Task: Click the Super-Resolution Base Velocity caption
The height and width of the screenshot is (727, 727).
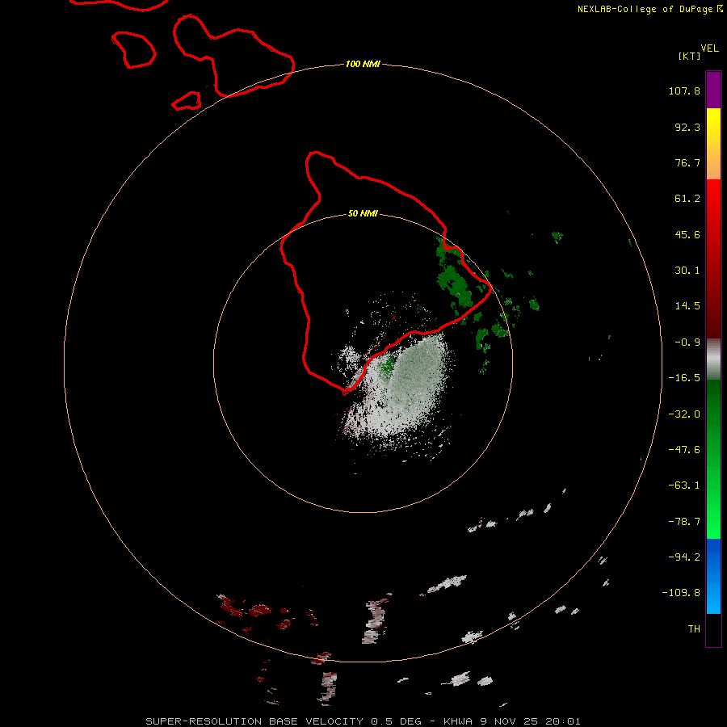Action: pyautogui.click(x=363, y=721)
